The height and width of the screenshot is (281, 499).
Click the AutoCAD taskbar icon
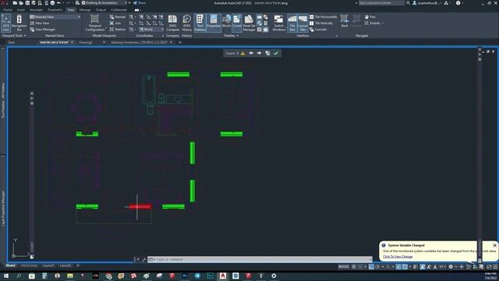[223, 276]
